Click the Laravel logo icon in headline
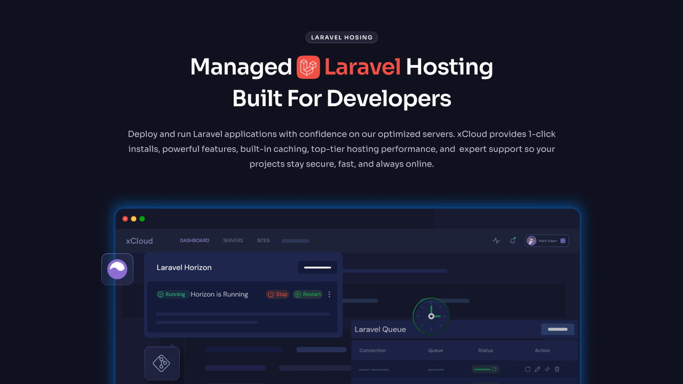 [308, 67]
